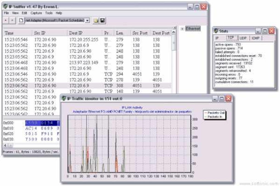The height and width of the screenshot is (186, 280).
Task: Switch to the UDP stats tab
Action: (x=243, y=38)
